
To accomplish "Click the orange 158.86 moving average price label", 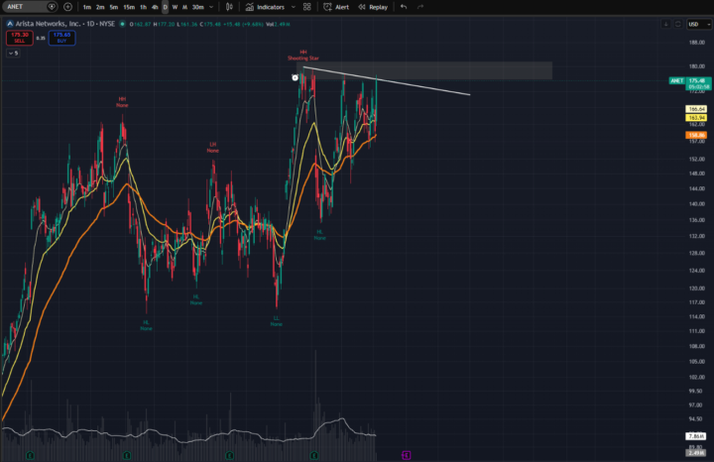I will coord(696,135).
